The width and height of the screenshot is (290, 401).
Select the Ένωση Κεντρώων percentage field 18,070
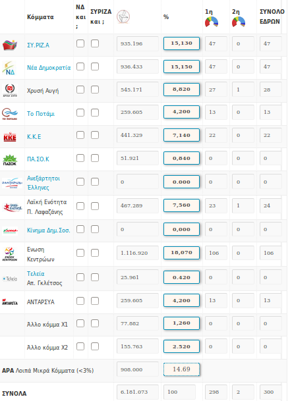tap(181, 253)
